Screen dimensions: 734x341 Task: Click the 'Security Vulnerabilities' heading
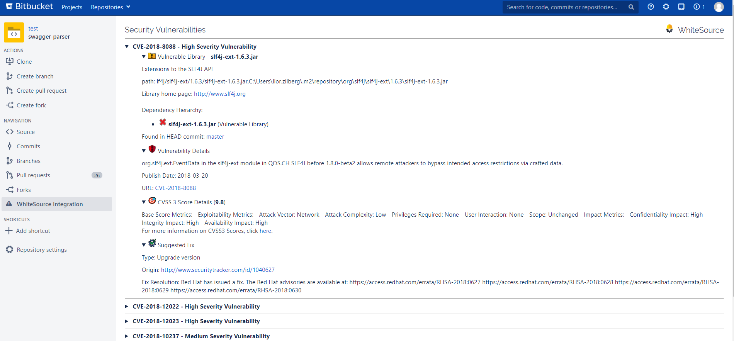pyautogui.click(x=165, y=30)
